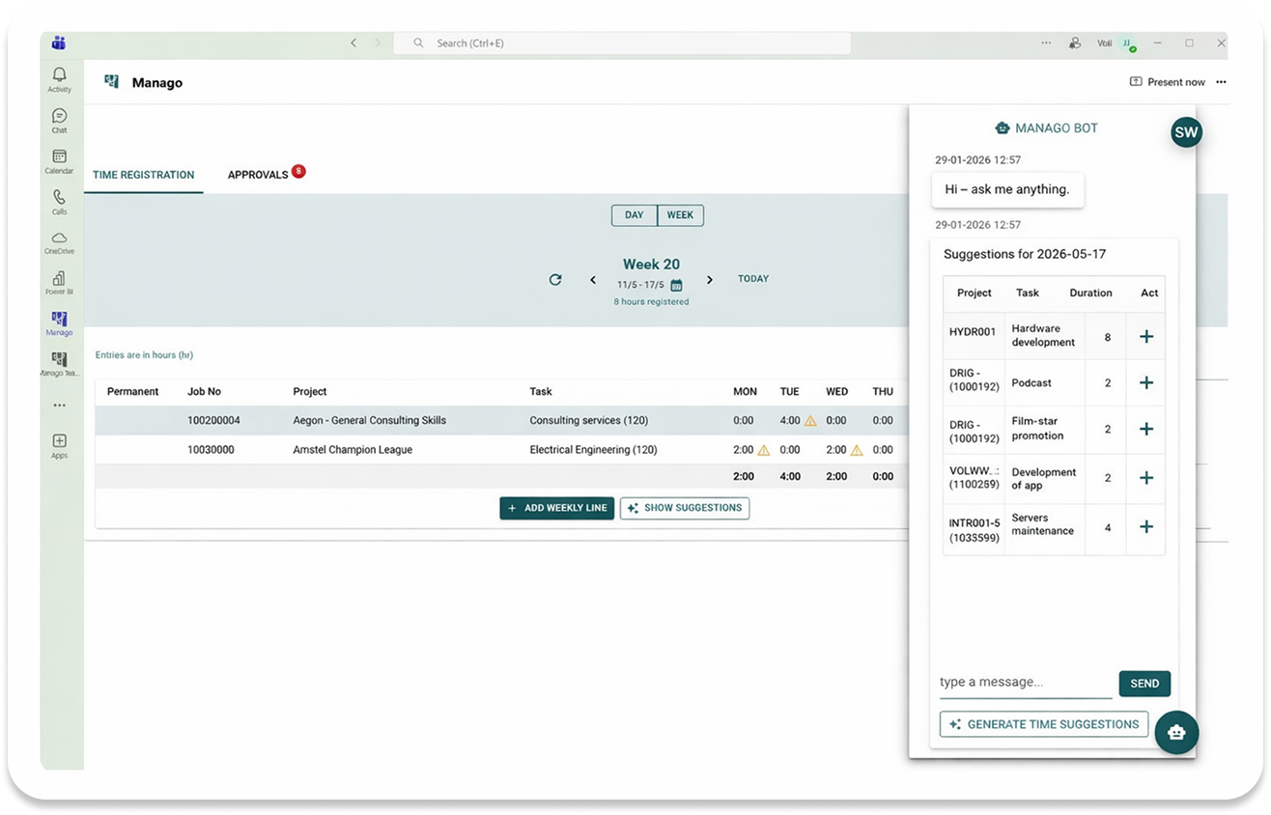1271x815 pixels.
Task: Open the more options ellipsis beside Present now
Action: coord(1221,82)
